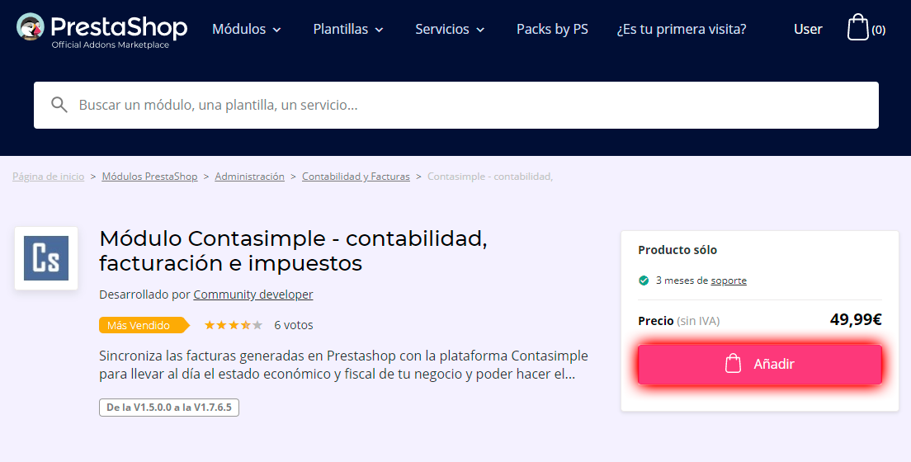Click the 6 votos text

294,325
